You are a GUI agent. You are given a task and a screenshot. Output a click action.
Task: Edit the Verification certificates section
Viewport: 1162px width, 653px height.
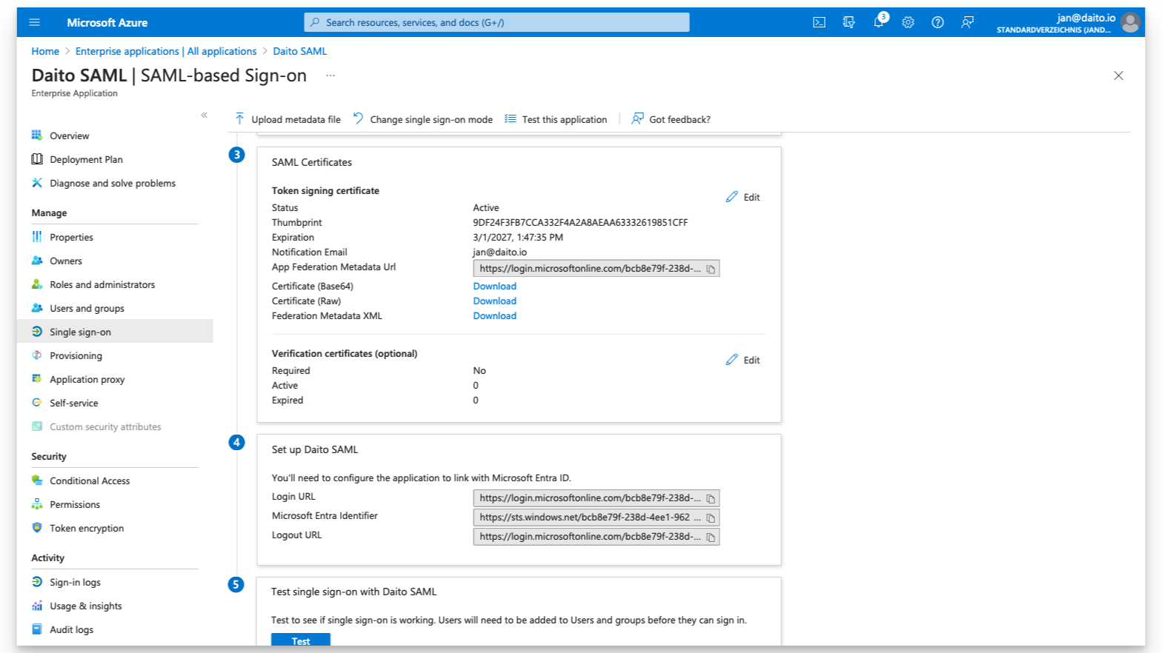[x=743, y=360]
